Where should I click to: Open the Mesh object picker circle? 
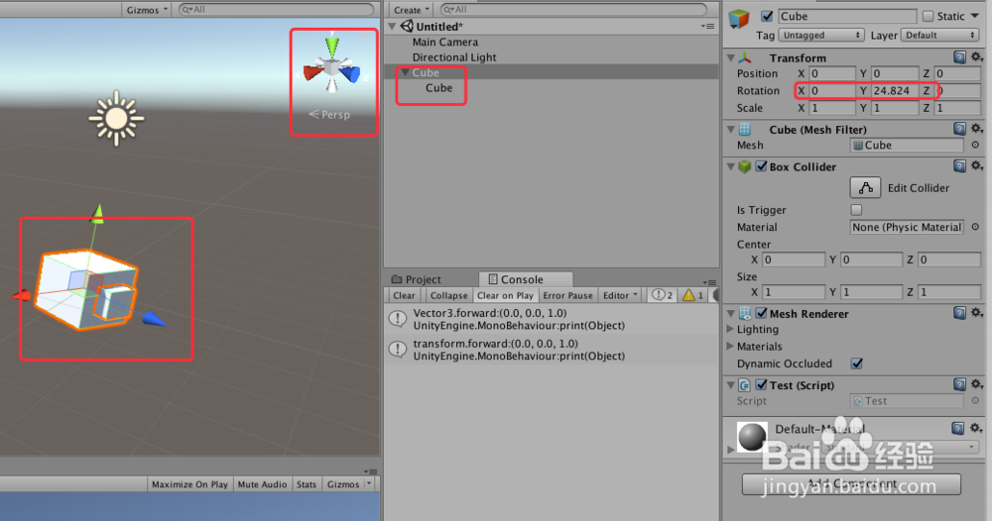click(975, 145)
